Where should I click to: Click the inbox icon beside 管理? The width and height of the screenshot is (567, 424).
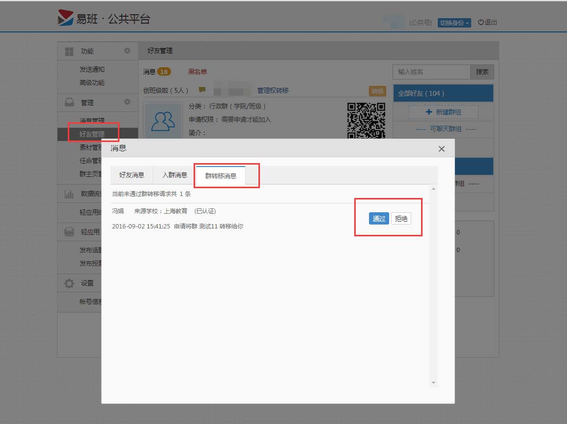click(69, 102)
